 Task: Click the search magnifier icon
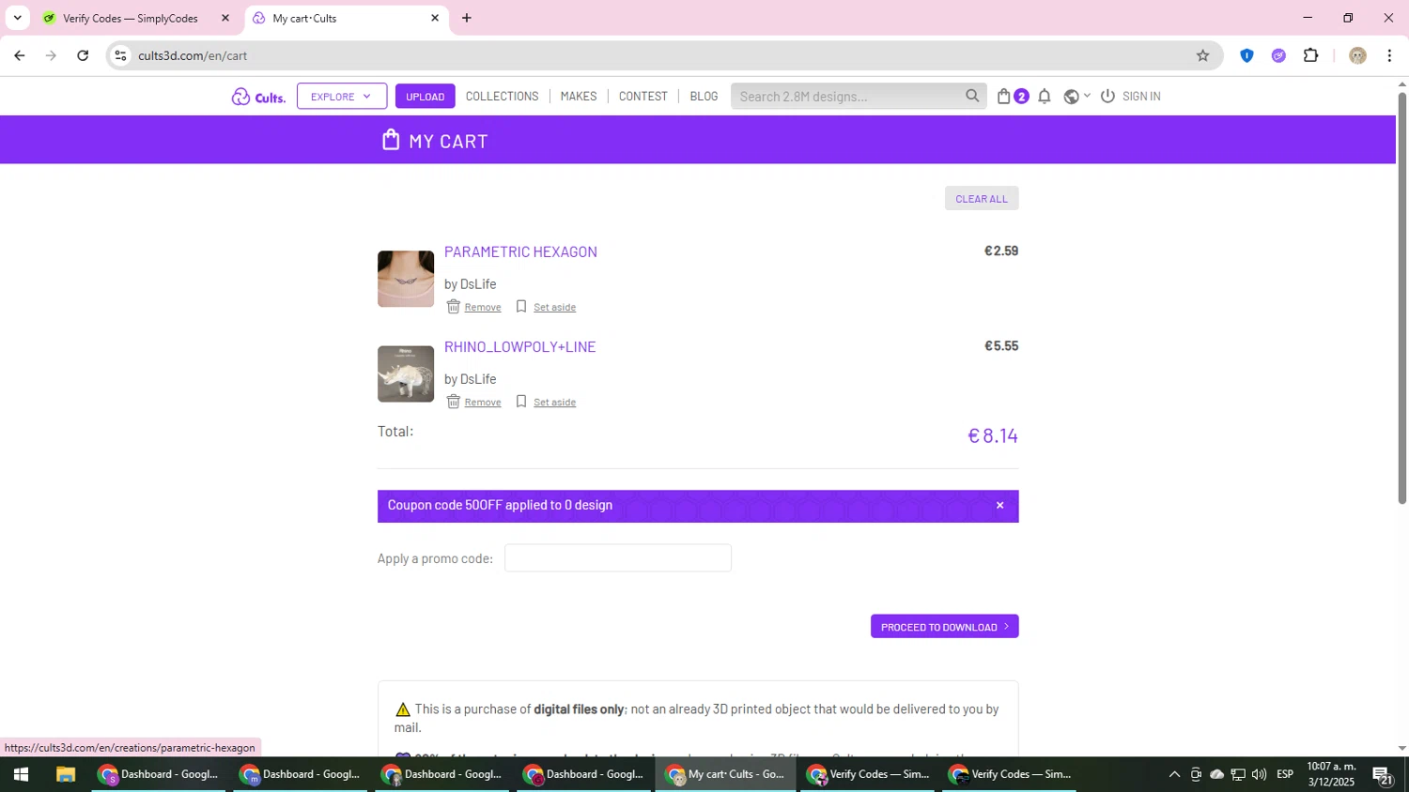point(971,96)
